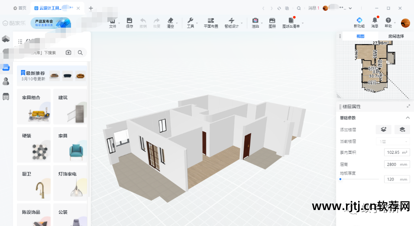Open the 图纸&清单 dropdown arrow
Viewport: 414px width, 226px height.
(303, 23)
